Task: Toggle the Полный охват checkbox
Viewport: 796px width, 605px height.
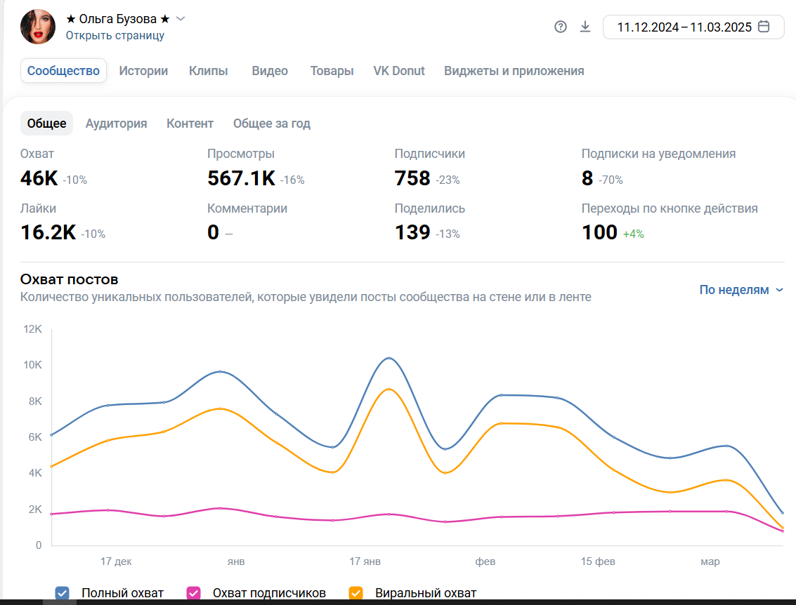Action: (63, 593)
